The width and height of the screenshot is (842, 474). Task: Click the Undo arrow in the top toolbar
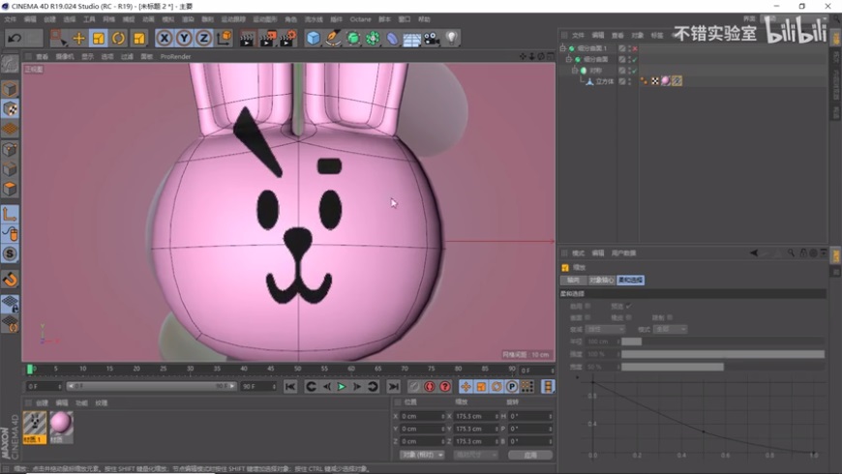(15, 38)
